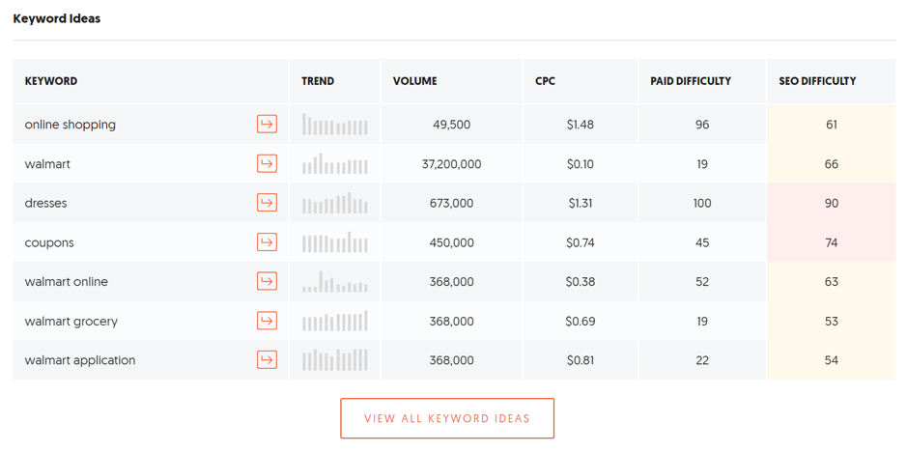
Task: Click the 37,200,000 volume cell
Action: pos(451,164)
